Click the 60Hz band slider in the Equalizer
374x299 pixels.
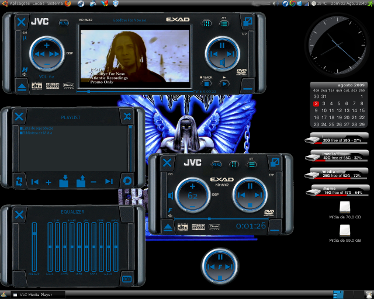(50, 246)
